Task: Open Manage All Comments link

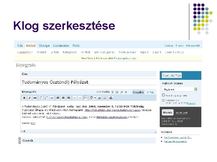Action: 175,141
